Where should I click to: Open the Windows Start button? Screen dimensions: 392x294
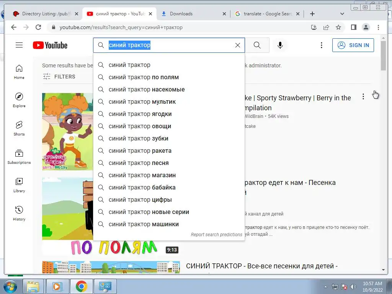(10, 286)
